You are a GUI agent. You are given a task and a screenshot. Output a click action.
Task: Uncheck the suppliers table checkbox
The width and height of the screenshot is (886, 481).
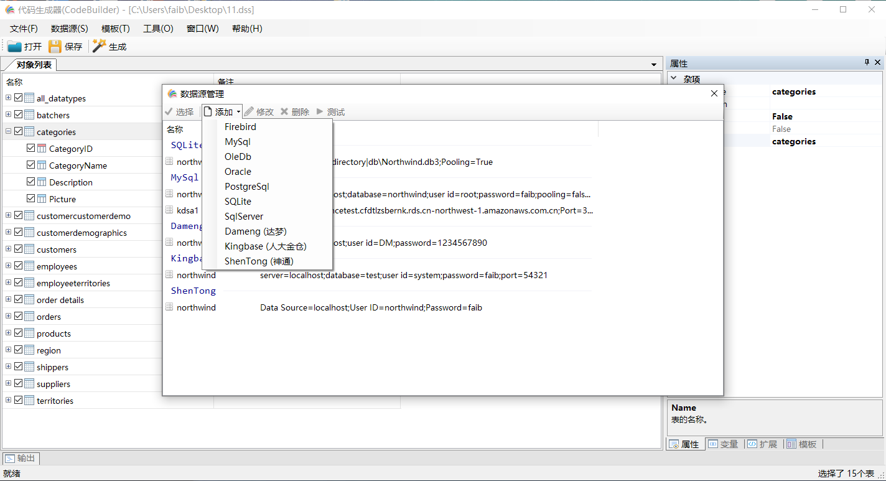pos(18,383)
